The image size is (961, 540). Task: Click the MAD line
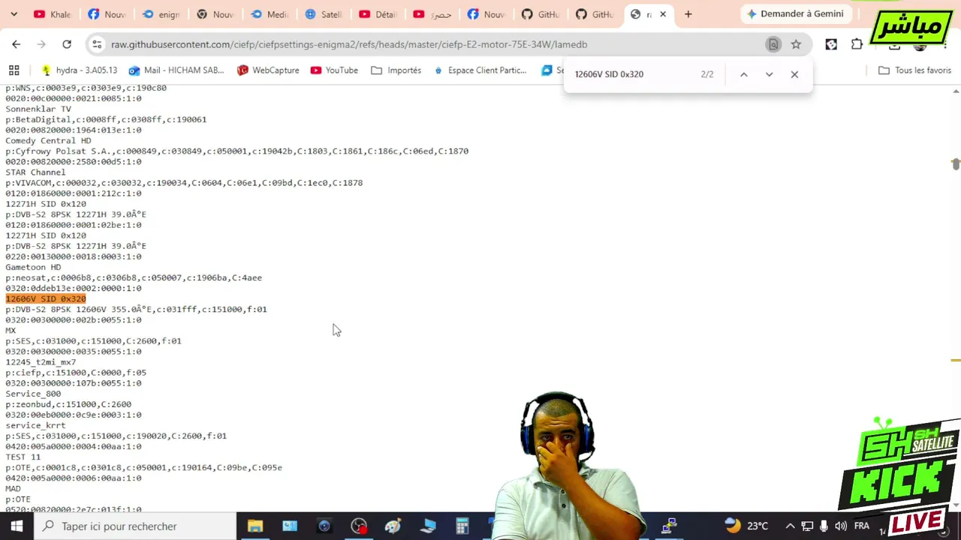pyautogui.click(x=13, y=488)
